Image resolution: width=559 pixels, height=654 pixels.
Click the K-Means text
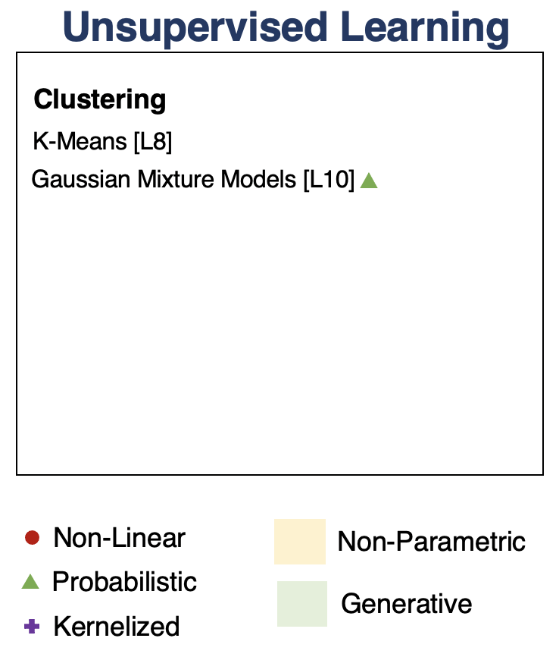79,140
